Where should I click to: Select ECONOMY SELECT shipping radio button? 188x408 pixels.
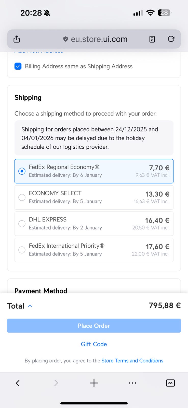coord(22,197)
